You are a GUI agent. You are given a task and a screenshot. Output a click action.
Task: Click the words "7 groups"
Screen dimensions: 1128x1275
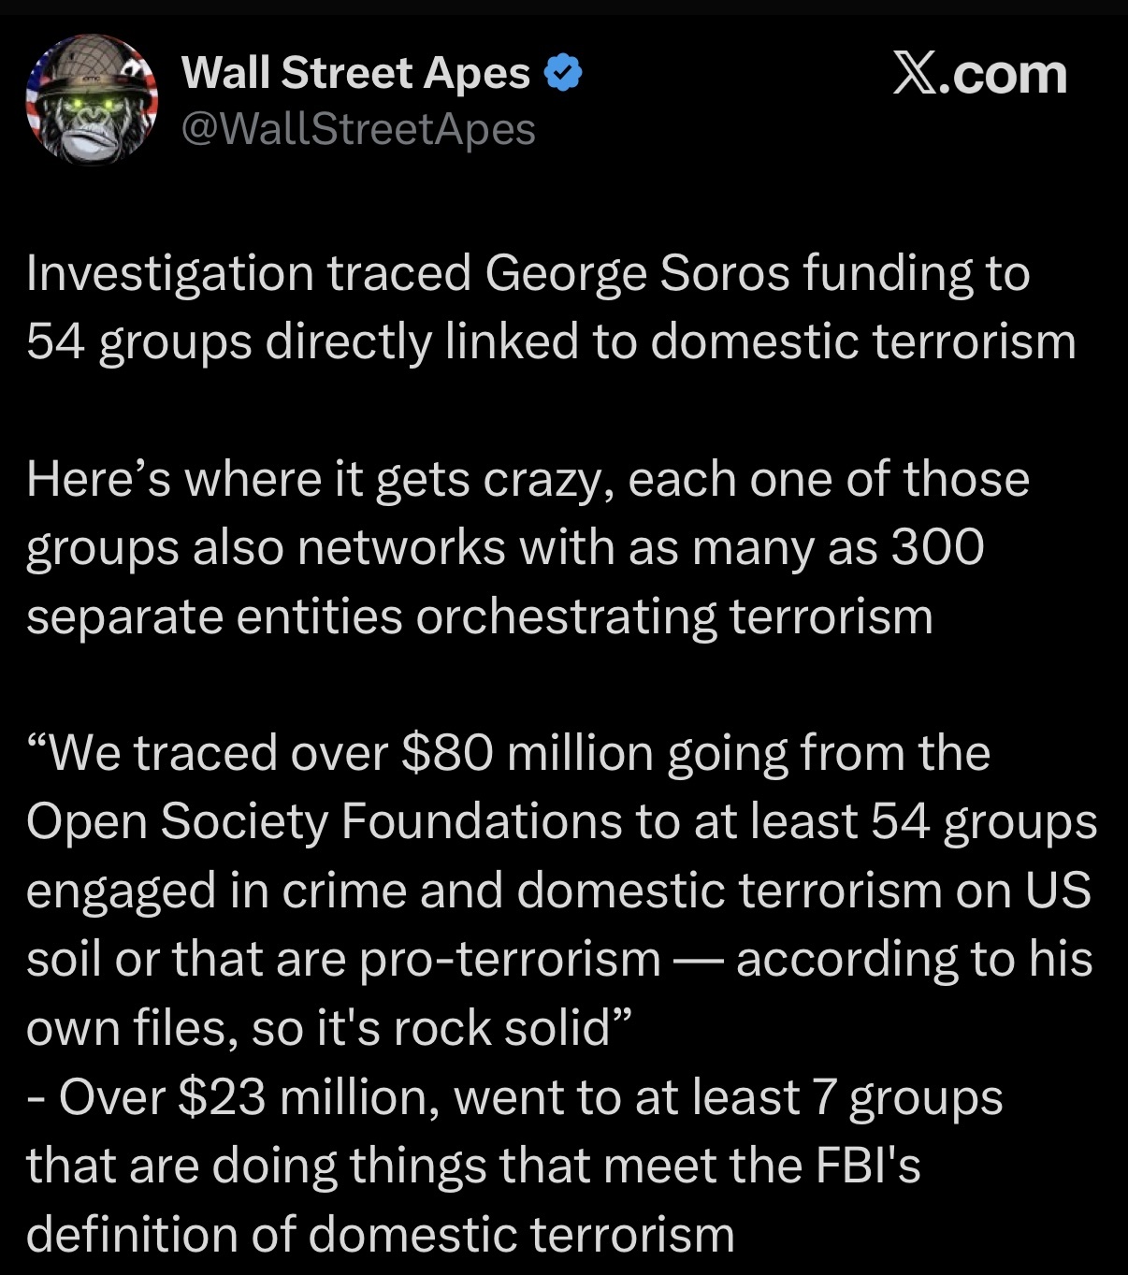tap(907, 1096)
